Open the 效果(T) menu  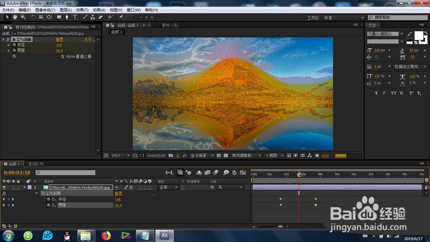(82, 10)
